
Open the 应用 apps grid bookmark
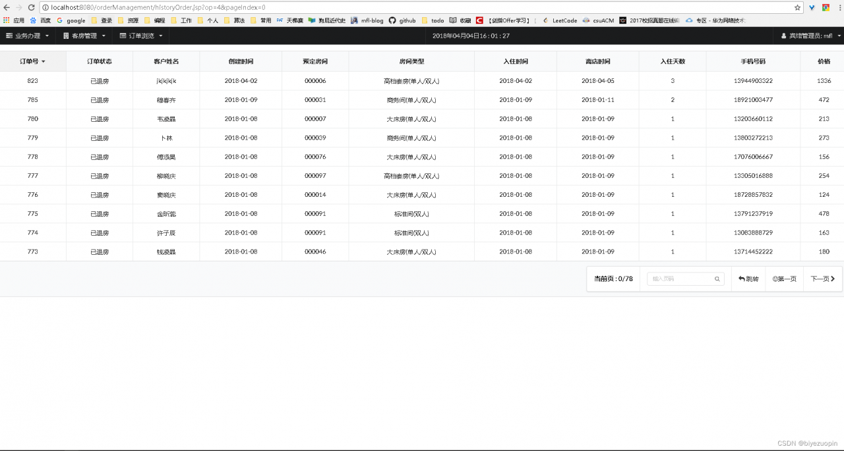pyautogui.click(x=14, y=20)
